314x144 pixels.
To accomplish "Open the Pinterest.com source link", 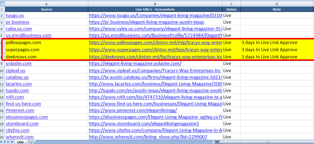I will coord(20,110).
